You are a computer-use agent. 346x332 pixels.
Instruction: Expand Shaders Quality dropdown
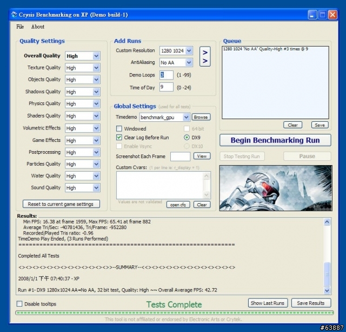96,116
